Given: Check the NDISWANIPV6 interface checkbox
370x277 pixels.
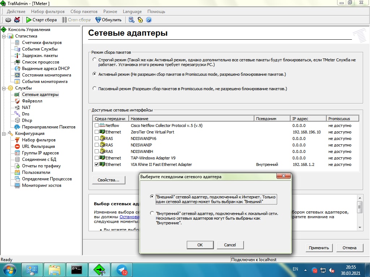Looking at the screenshot, I should pyautogui.click(x=96, y=138).
